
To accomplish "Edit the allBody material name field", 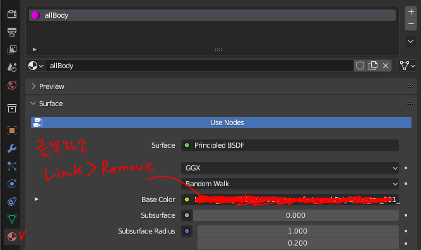I will tap(199, 66).
